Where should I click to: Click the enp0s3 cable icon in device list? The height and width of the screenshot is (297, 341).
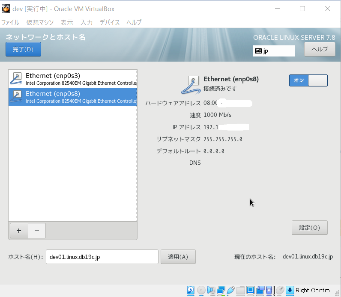pyautogui.click(x=16, y=79)
